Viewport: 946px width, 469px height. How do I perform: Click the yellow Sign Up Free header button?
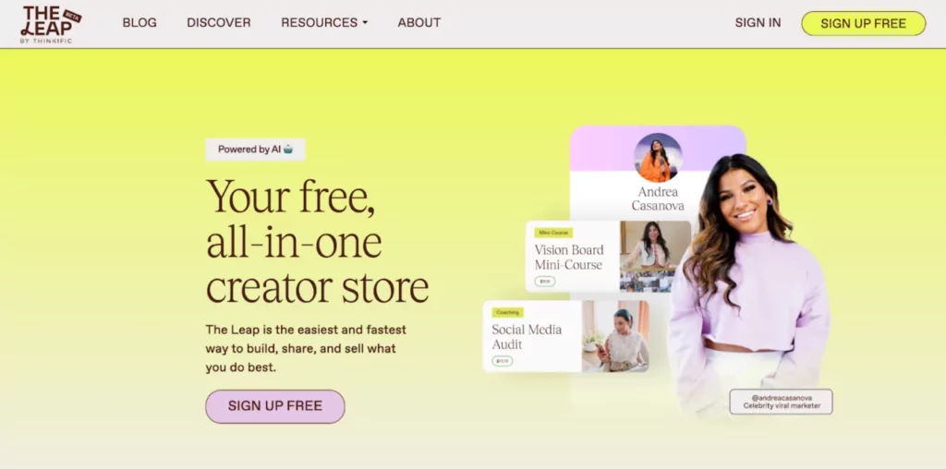[864, 23]
